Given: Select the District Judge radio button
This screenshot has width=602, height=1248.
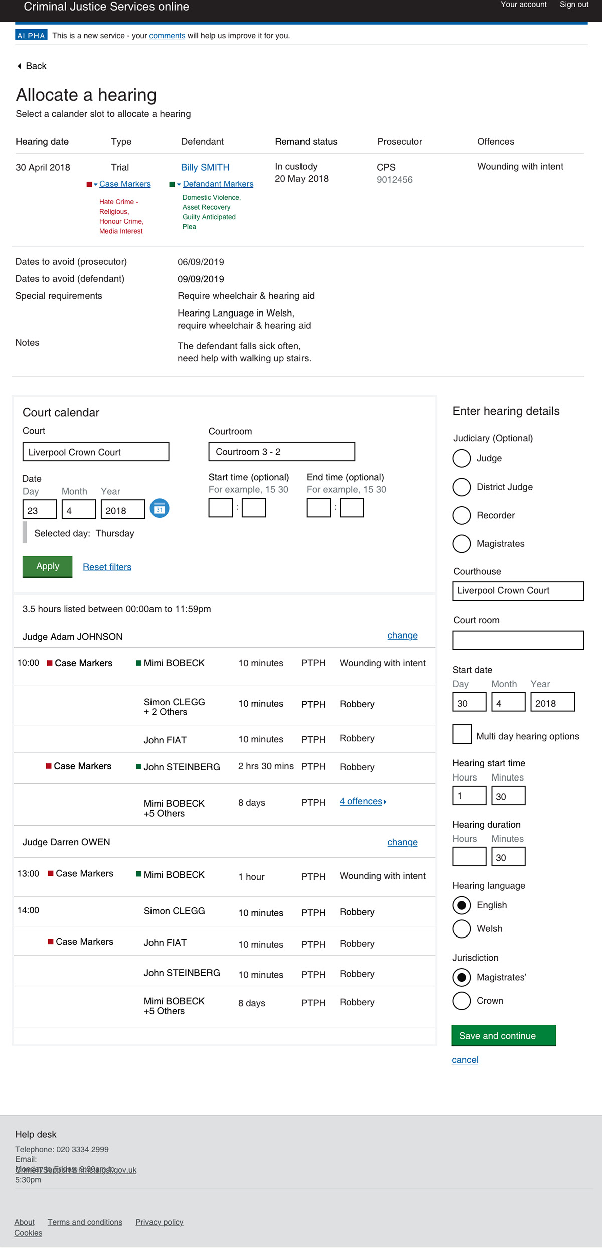Looking at the screenshot, I should [462, 487].
